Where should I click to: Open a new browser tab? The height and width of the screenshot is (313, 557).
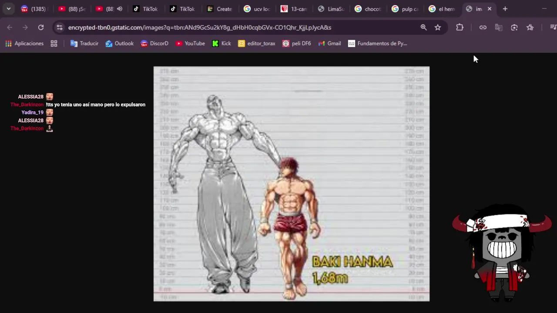(505, 9)
